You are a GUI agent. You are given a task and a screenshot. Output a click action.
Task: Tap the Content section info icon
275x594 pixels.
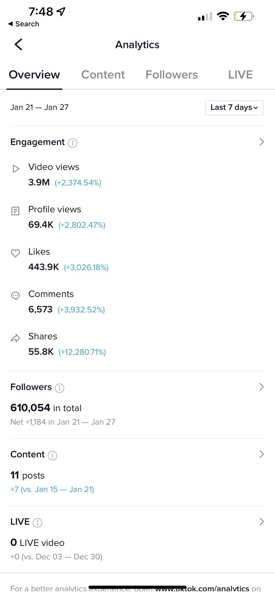tap(52, 455)
